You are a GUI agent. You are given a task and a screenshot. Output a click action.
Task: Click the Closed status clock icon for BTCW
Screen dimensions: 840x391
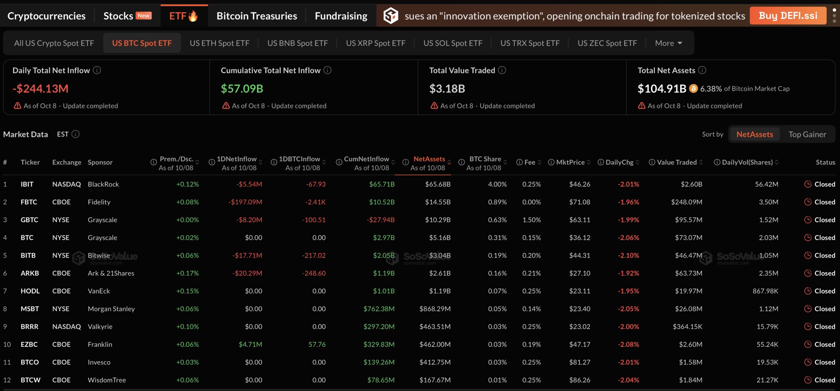(808, 380)
